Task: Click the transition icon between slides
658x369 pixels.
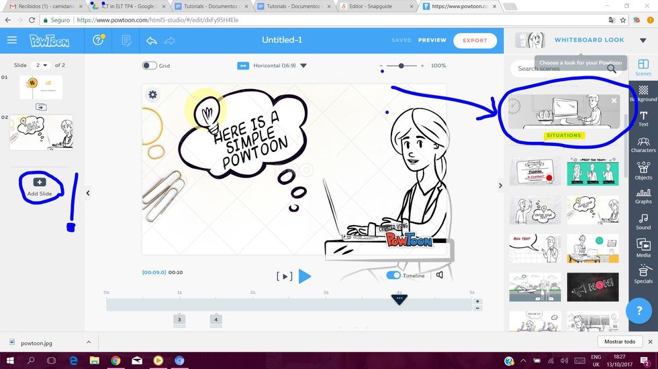Action: coord(41,107)
